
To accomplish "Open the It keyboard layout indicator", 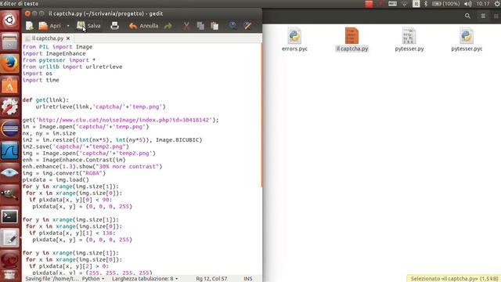I will click(x=416, y=4).
